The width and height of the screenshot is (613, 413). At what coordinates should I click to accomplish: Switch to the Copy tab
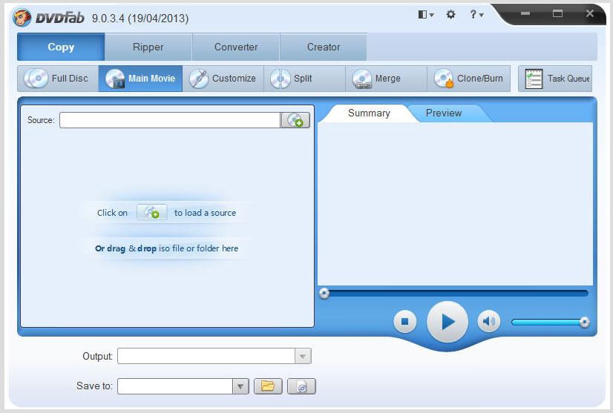click(61, 47)
